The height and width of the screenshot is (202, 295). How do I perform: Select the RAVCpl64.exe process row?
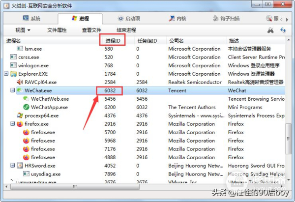(x=144, y=82)
